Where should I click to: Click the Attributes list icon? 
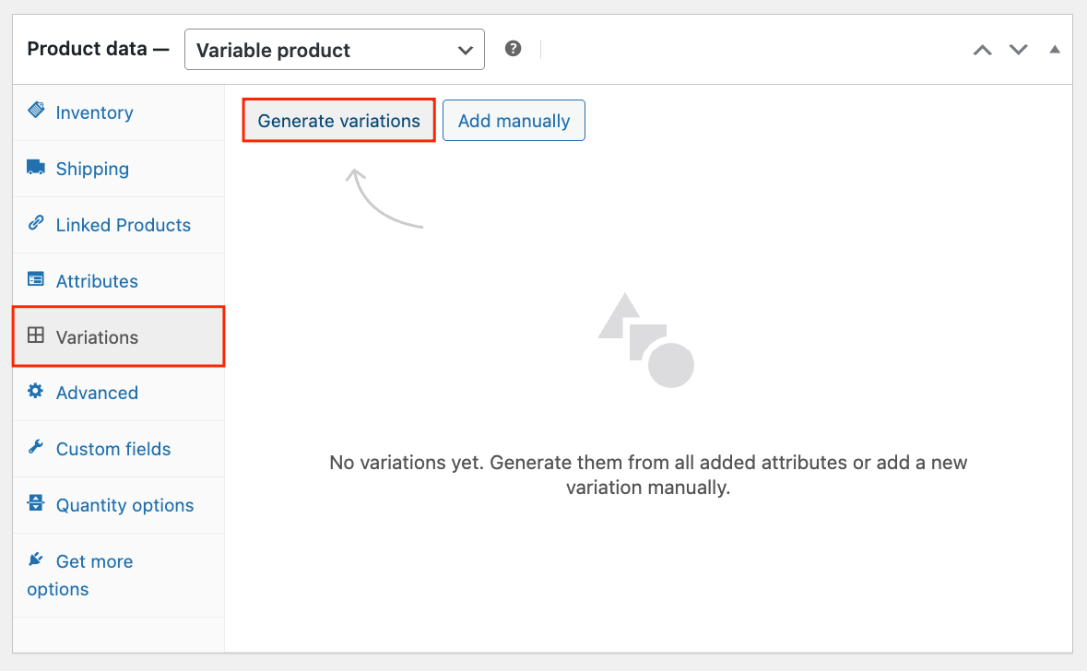(x=36, y=278)
